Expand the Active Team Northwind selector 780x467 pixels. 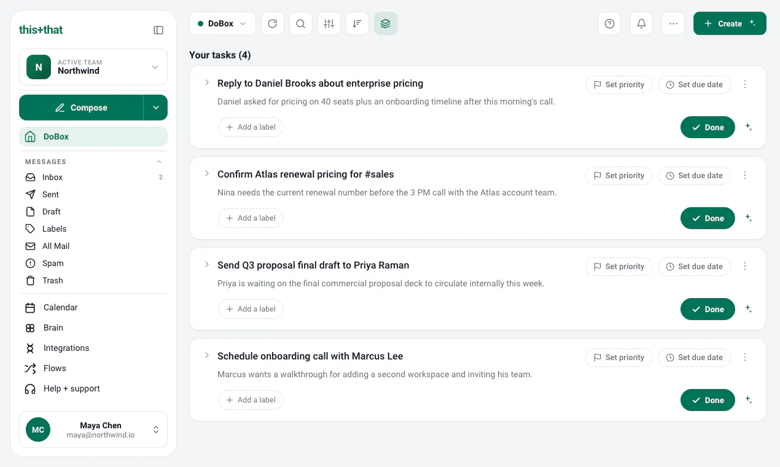click(x=93, y=67)
